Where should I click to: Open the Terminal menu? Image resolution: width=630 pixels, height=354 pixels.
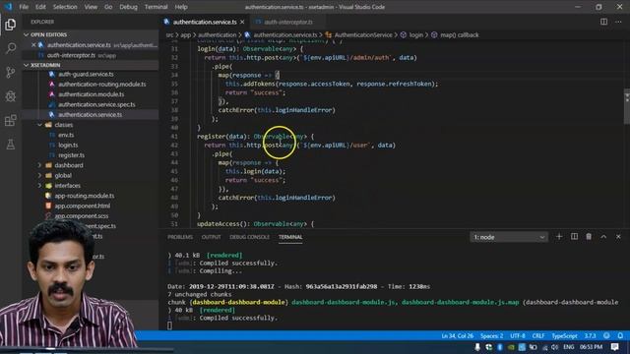tap(156, 7)
